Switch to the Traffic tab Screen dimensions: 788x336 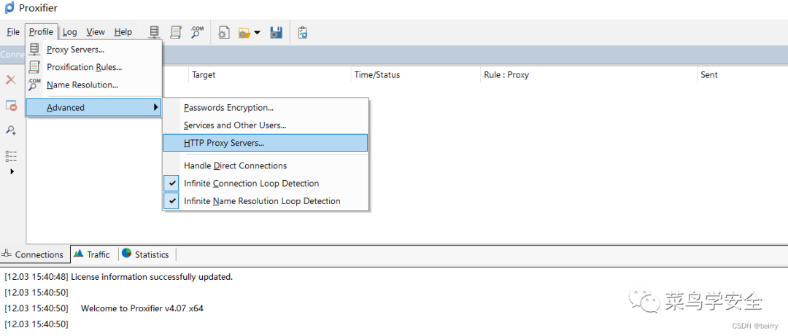[93, 254]
